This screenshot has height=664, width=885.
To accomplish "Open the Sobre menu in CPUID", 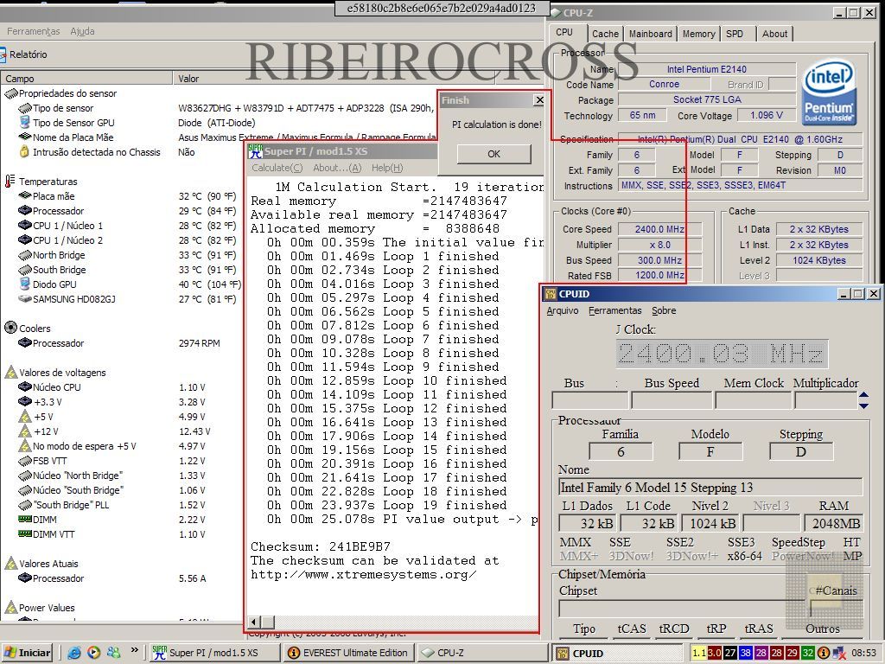I will pos(664,310).
